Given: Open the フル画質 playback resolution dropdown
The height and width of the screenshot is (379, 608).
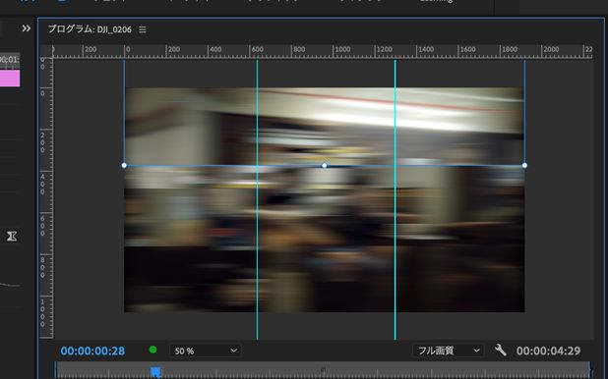Looking at the screenshot, I should (448, 351).
